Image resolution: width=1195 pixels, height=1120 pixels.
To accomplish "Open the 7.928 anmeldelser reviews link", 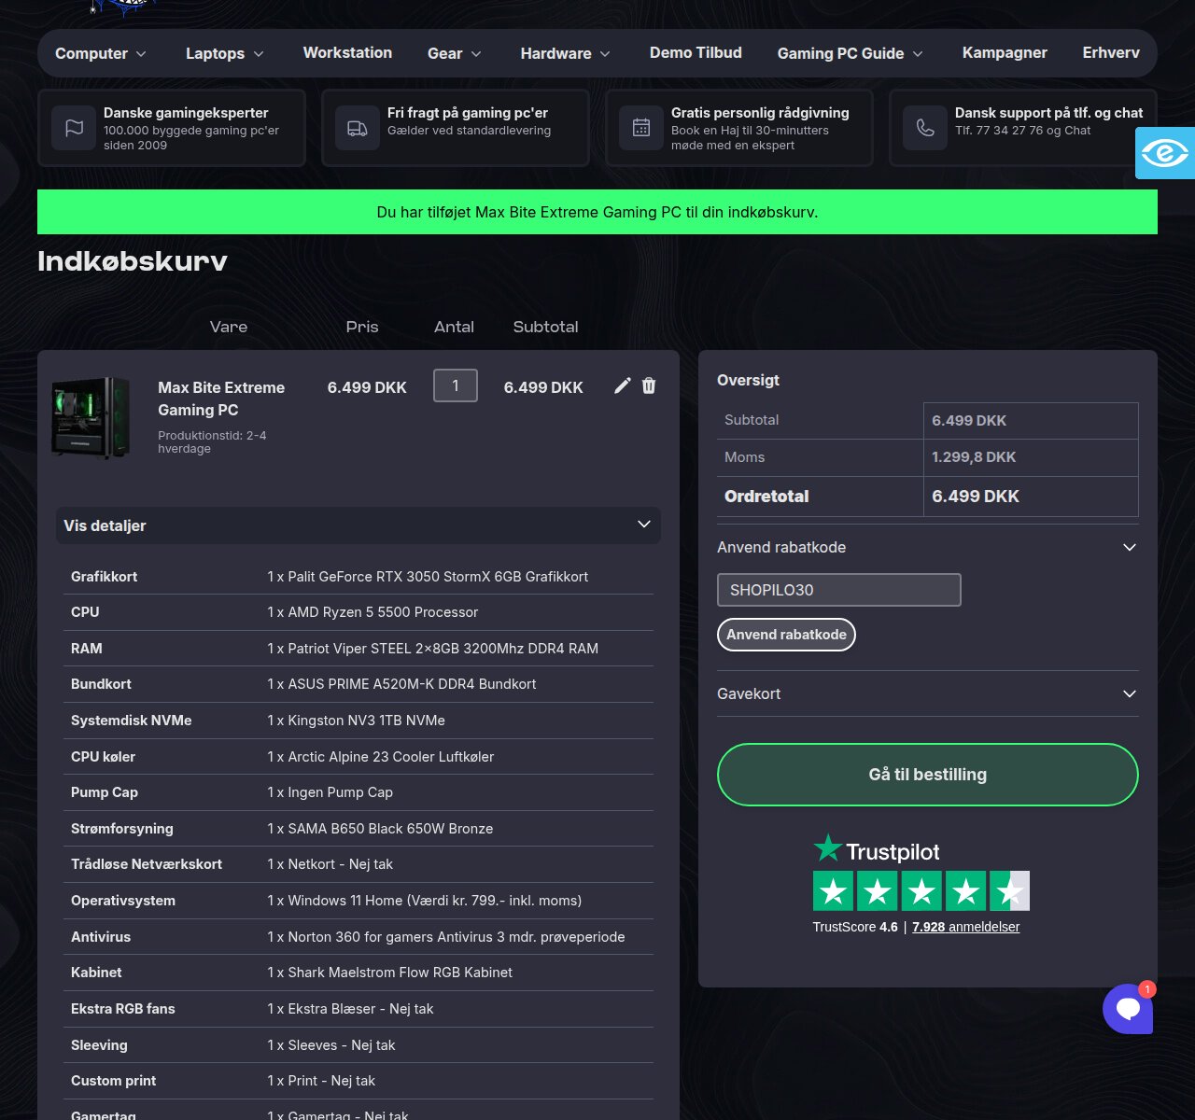I will pyautogui.click(x=965, y=927).
